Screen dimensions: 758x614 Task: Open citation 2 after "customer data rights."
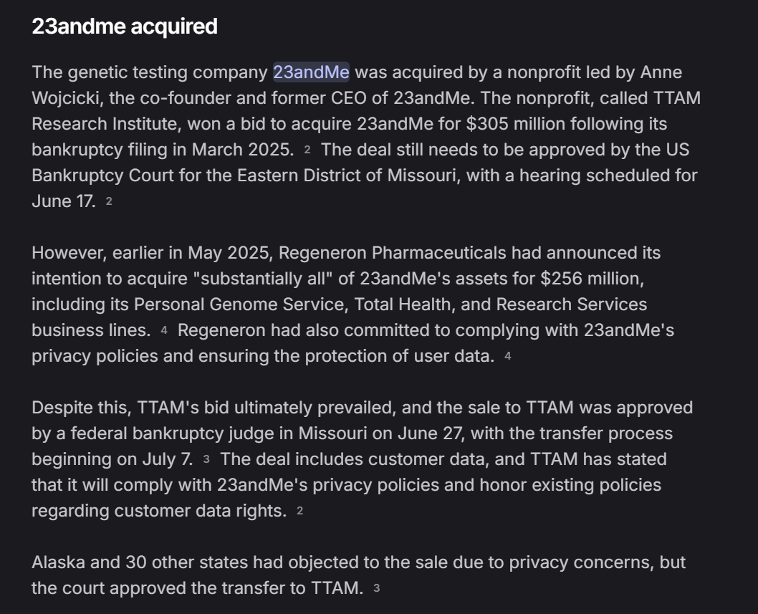tap(299, 511)
